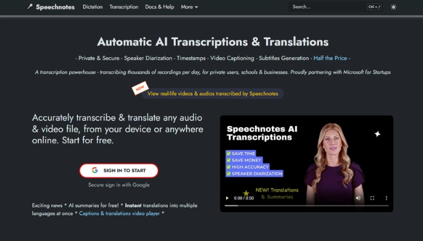Open the Half the Price link
Viewport: 423px width, 241px height.
tap(330, 58)
